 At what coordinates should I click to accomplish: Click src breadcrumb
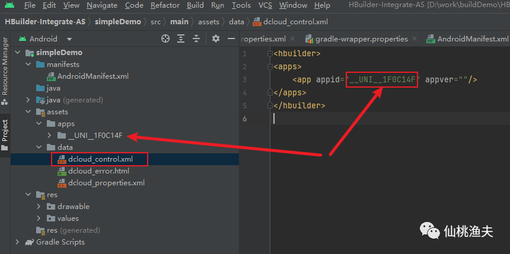[156, 22]
